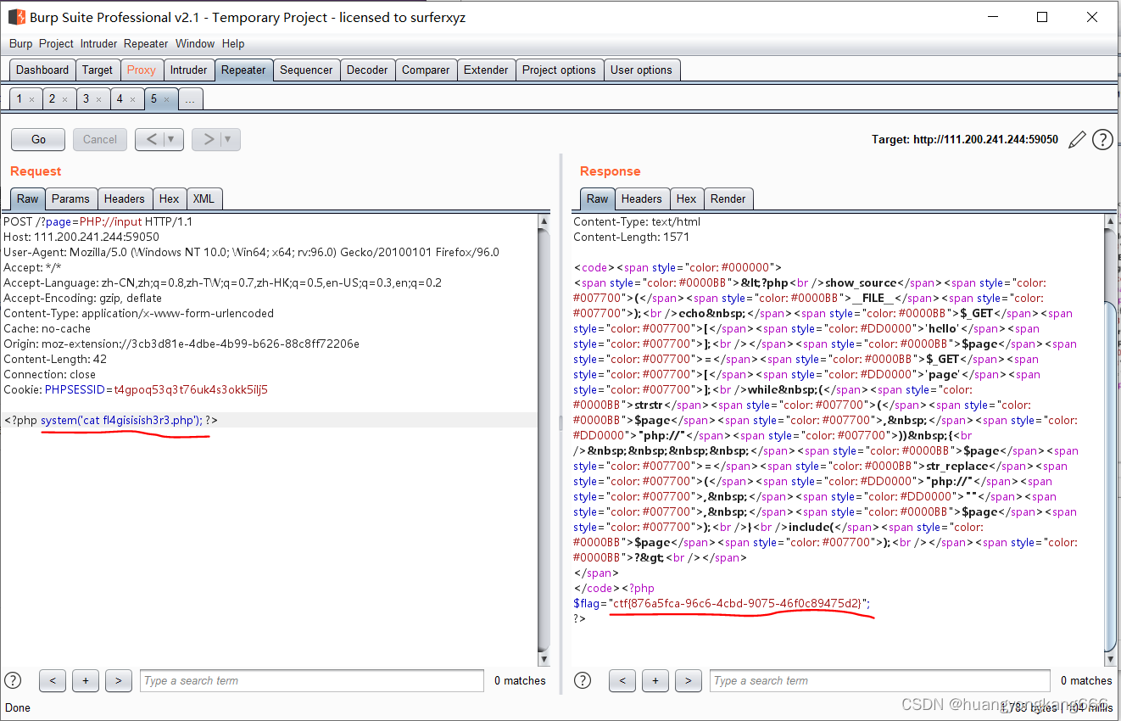
Task: Close Repeater tab 3 with its x
Action: [98, 100]
